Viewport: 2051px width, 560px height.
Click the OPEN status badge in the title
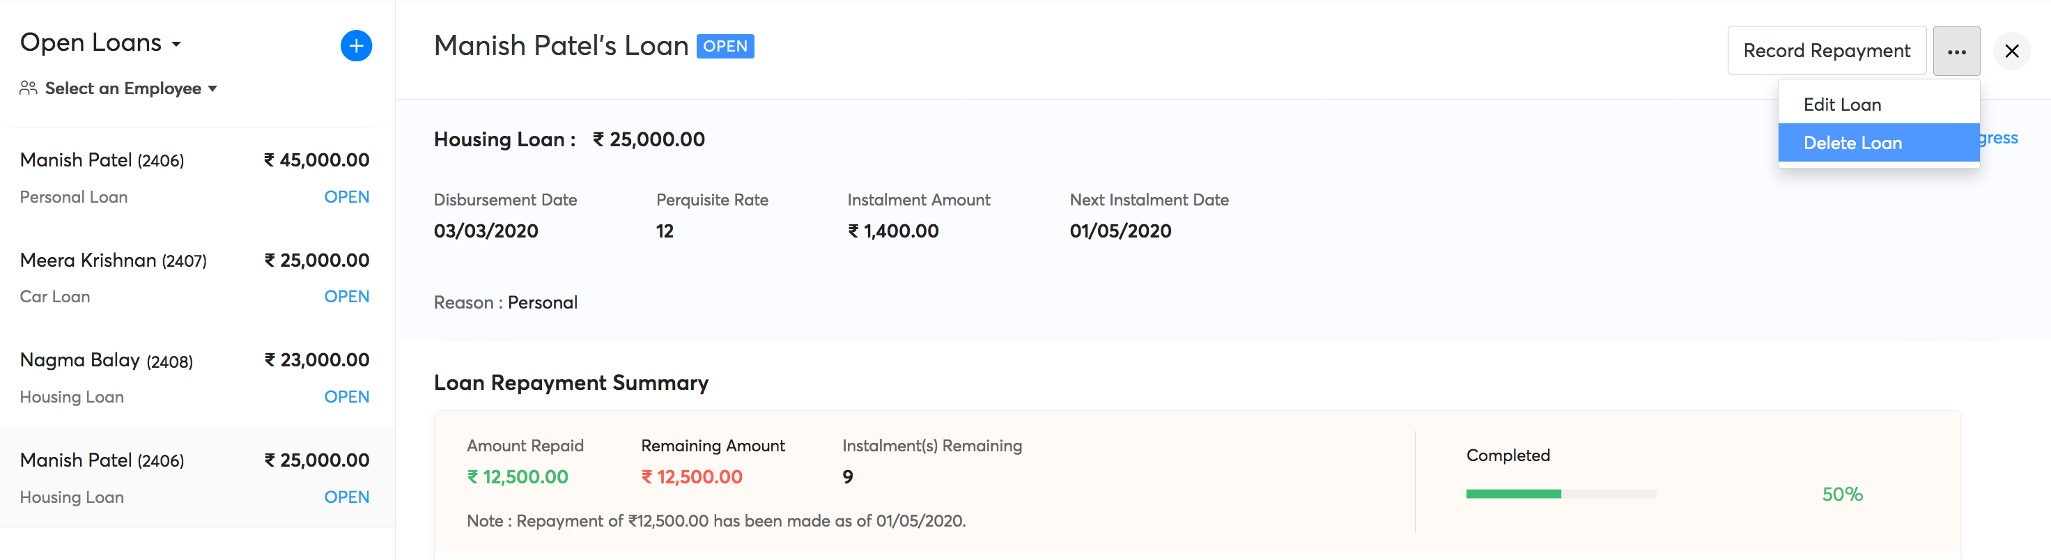(725, 46)
